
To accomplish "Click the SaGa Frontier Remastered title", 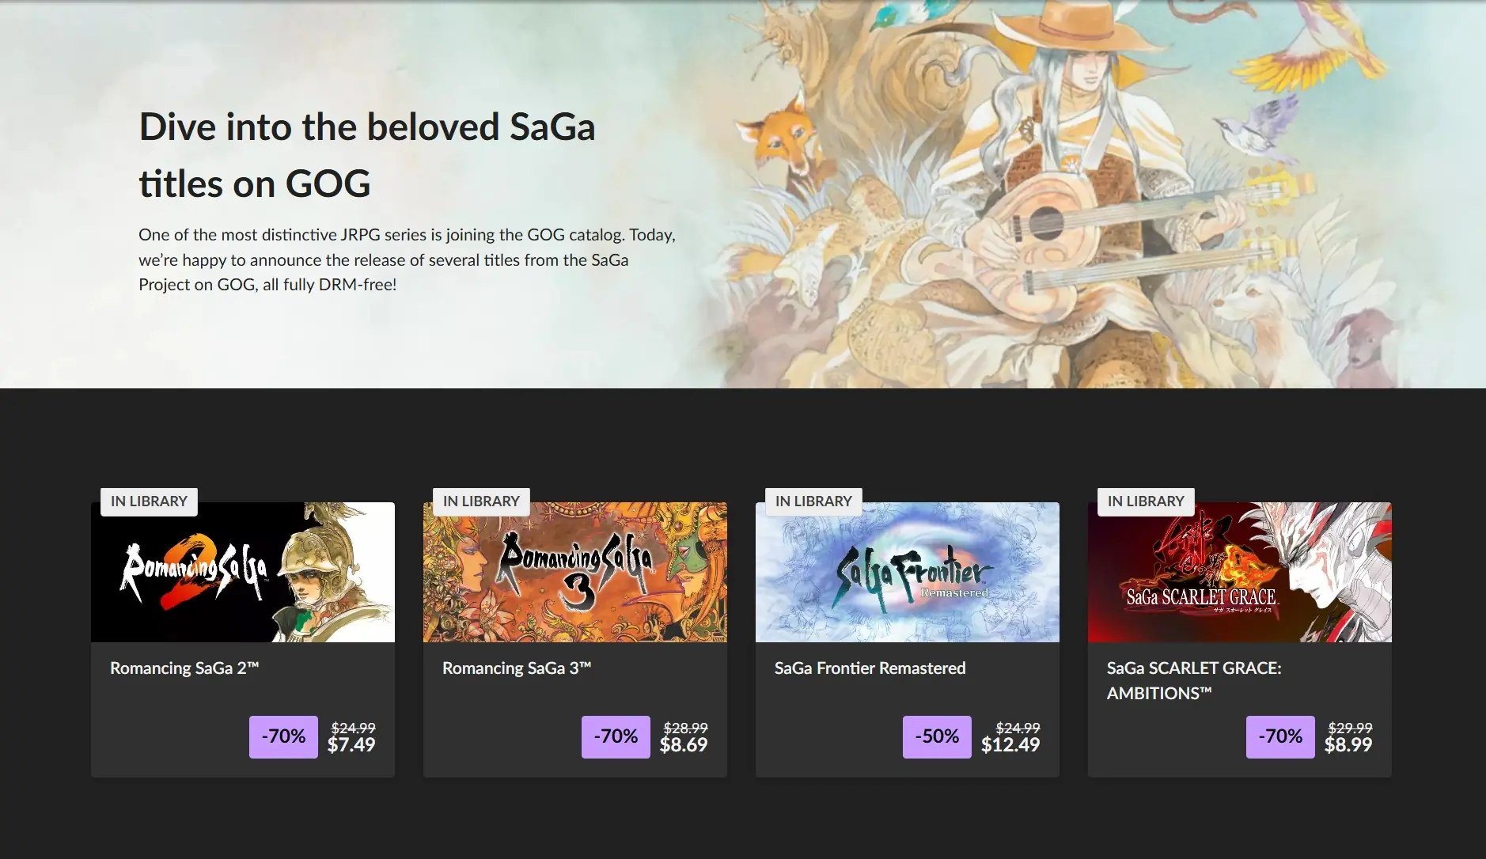I will (870, 668).
